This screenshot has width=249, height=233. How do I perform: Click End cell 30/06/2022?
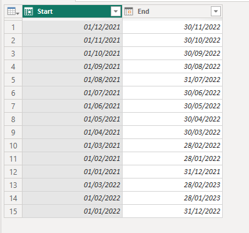(x=172, y=93)
